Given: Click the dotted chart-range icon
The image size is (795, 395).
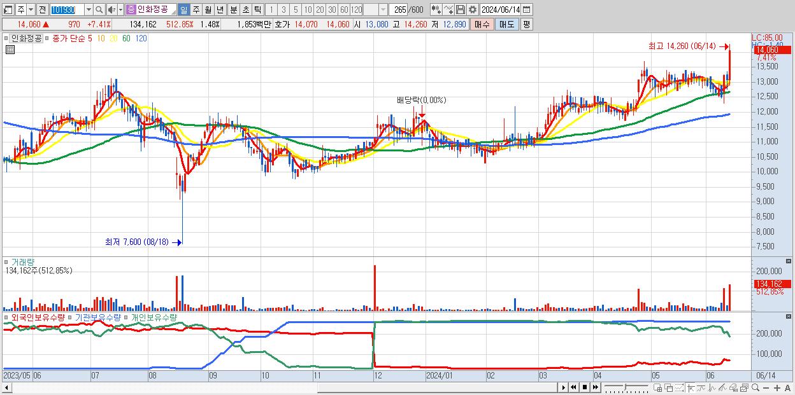Looking at the screenshot, I should (679, 388).
